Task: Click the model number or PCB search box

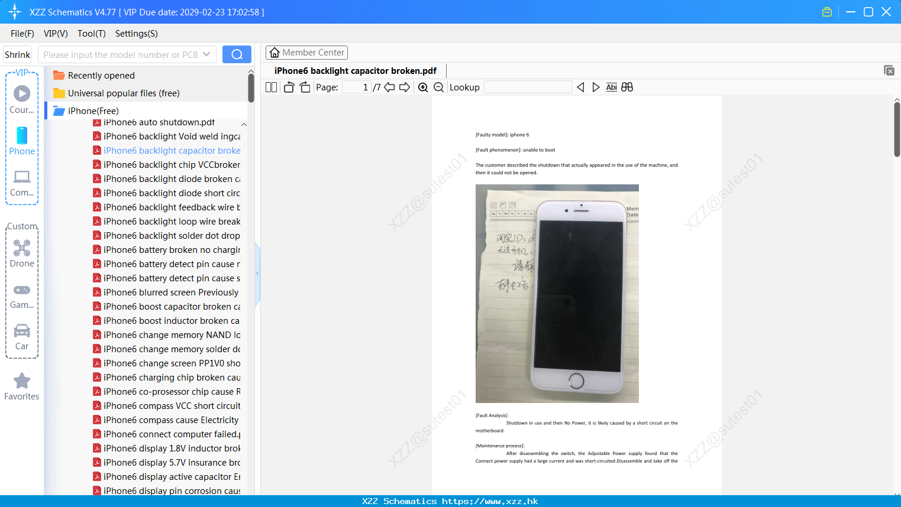Action: [120, 54]
